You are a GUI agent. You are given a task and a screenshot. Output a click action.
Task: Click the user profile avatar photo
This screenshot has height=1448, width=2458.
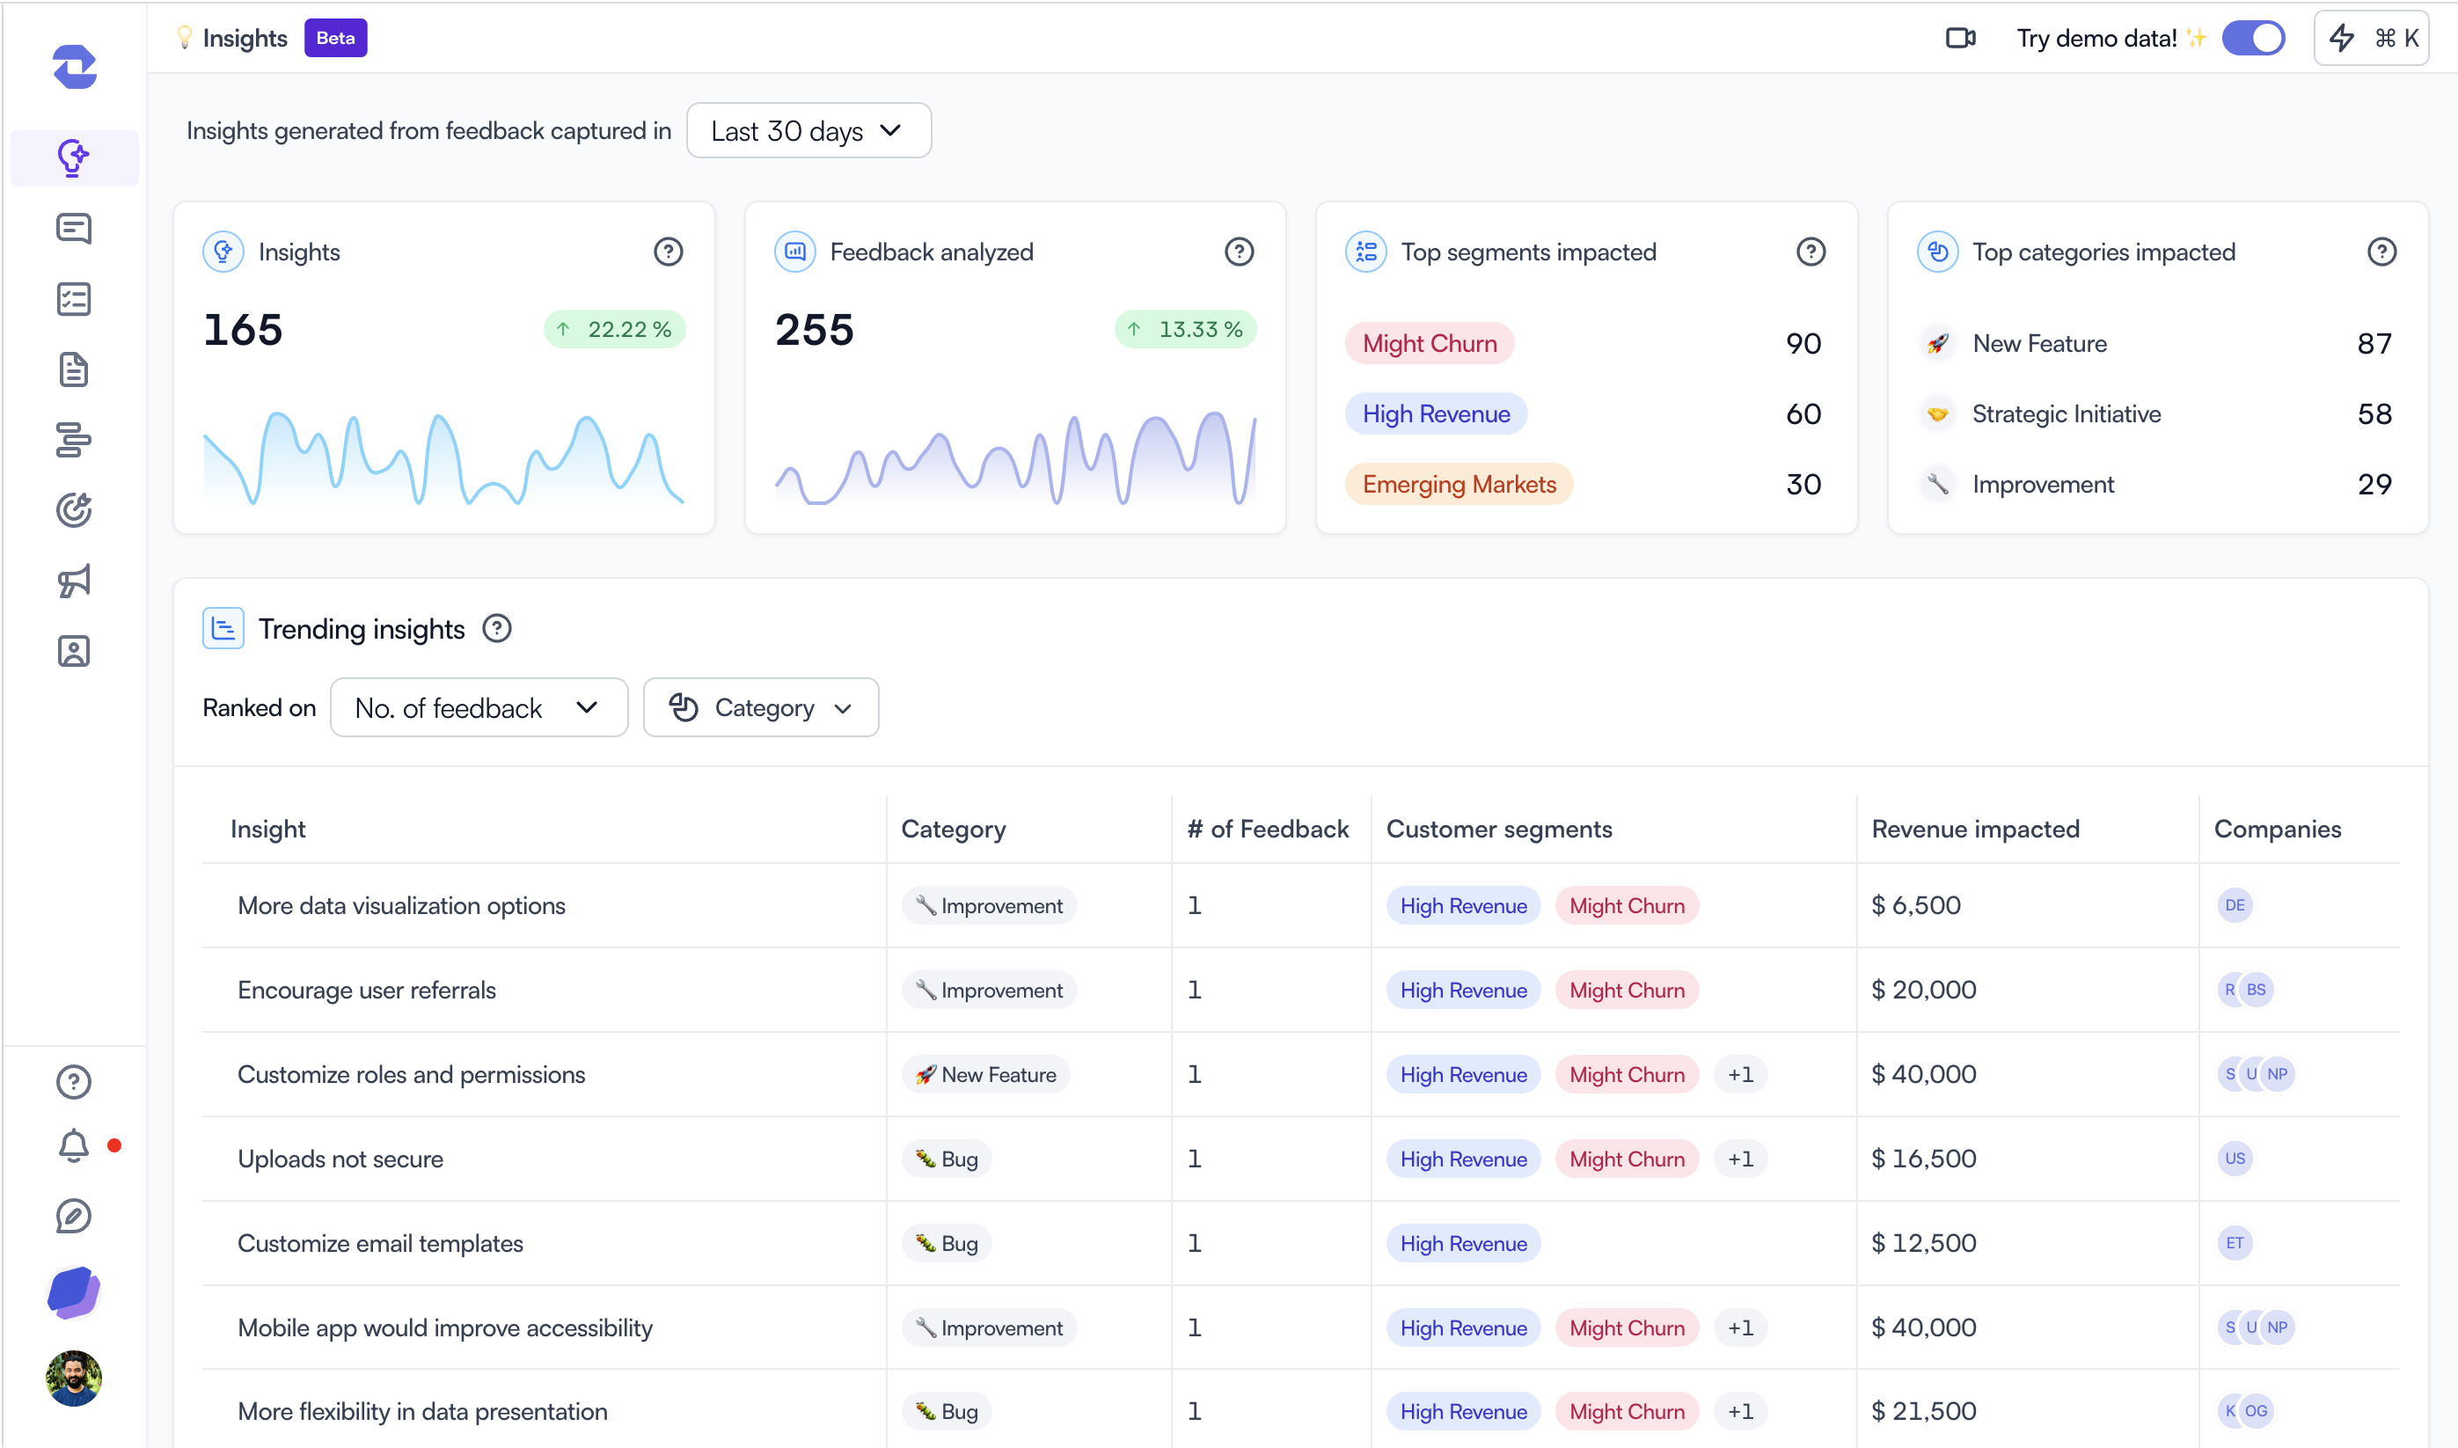tap(73, 1378)
